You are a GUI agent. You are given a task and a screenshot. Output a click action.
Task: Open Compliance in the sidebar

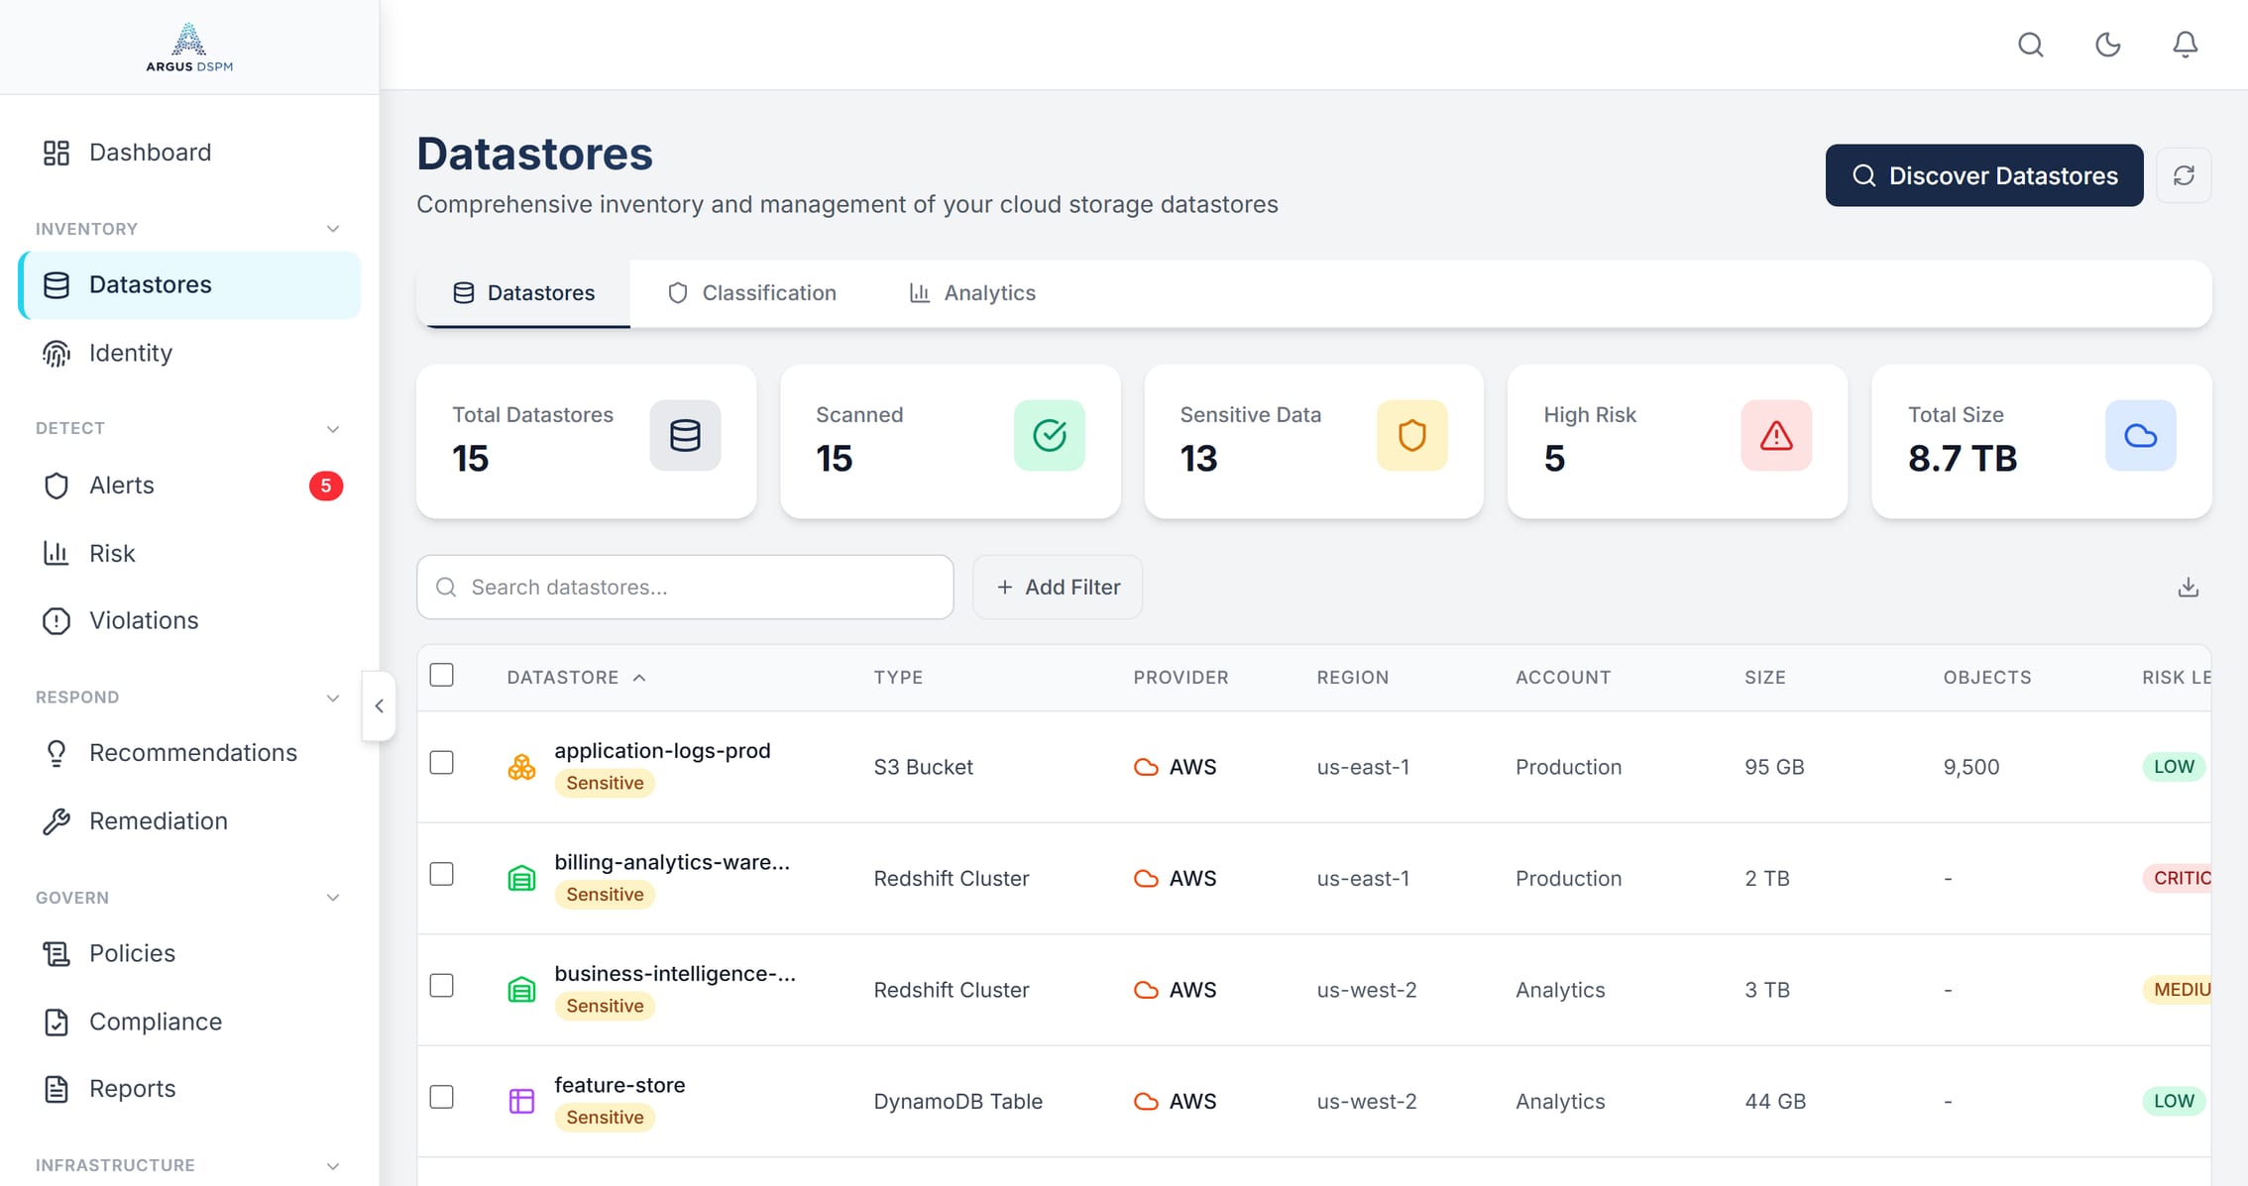click(x=189, y=1022)
